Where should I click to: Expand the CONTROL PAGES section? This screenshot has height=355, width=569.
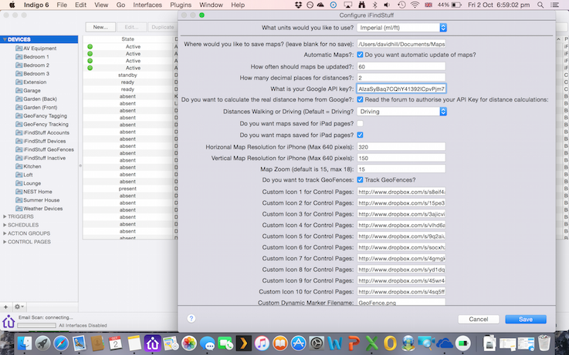click(5, 242)
